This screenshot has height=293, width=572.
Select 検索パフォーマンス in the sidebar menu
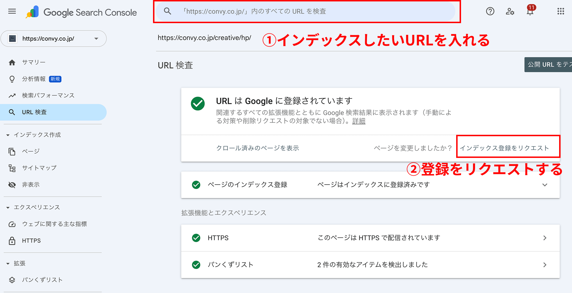(x=48, y=95)
